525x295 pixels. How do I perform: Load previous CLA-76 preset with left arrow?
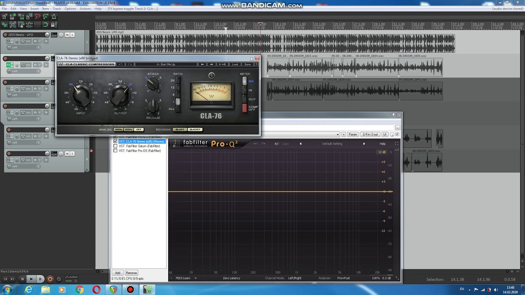tap(202, 64)
